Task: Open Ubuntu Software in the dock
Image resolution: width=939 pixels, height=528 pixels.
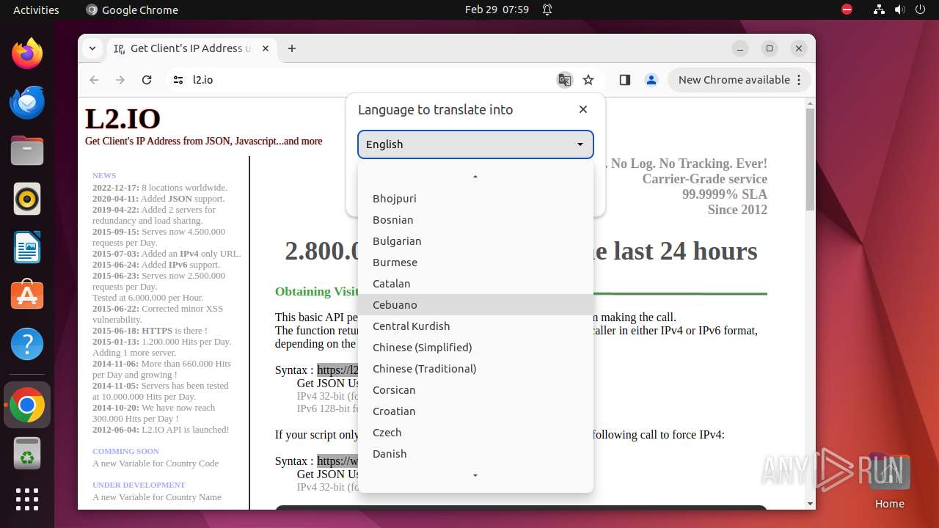Action: 27,296
